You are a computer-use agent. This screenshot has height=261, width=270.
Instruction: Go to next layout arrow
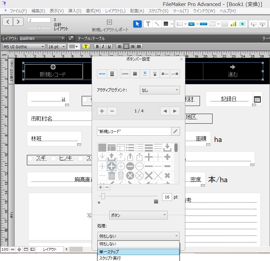(x=18, y=22)
